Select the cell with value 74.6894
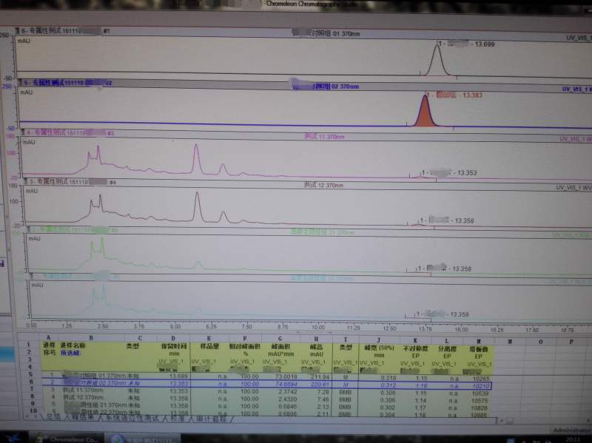 click(280, 384)
